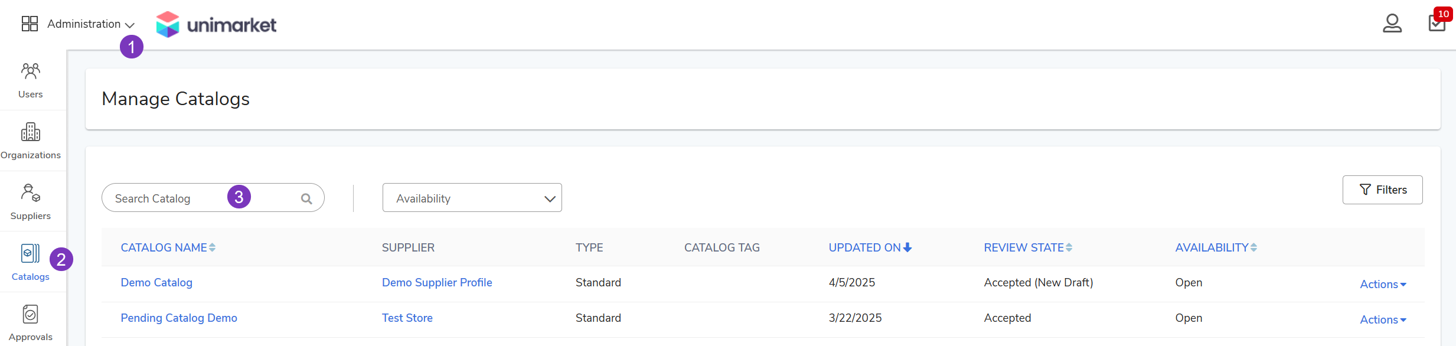Viewport: 1456px width, 346px height.
Task: Open the Users sidebar icon
Action: (x=31, y=71)
